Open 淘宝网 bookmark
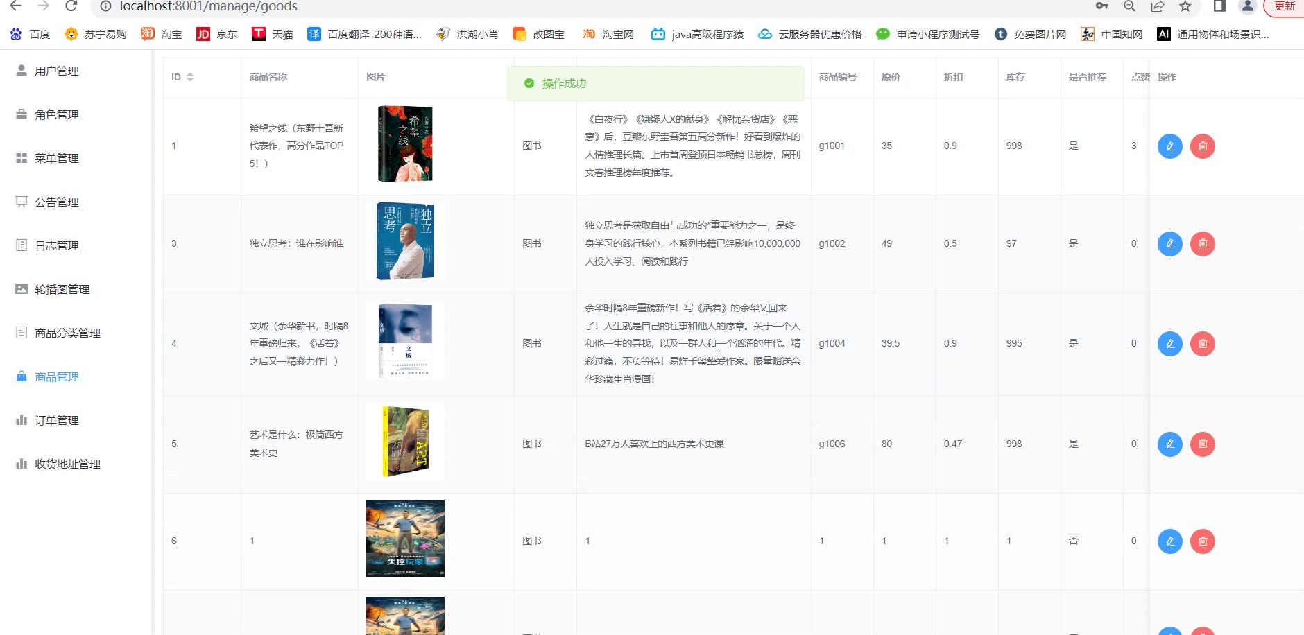1304x635 pixels. coord(608,34)
